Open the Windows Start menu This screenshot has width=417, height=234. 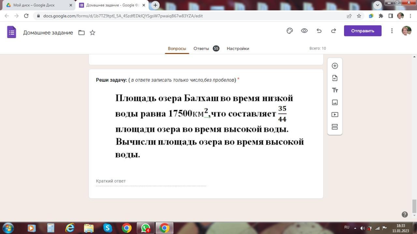(8, 228)
